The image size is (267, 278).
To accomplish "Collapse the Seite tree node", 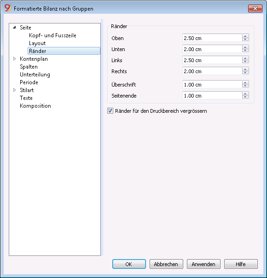I will 15,28.
